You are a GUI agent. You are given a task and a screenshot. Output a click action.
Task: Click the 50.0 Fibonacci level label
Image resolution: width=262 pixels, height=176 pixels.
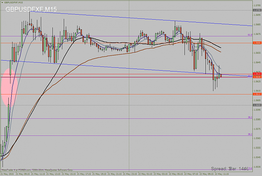[x=250, y=76]
